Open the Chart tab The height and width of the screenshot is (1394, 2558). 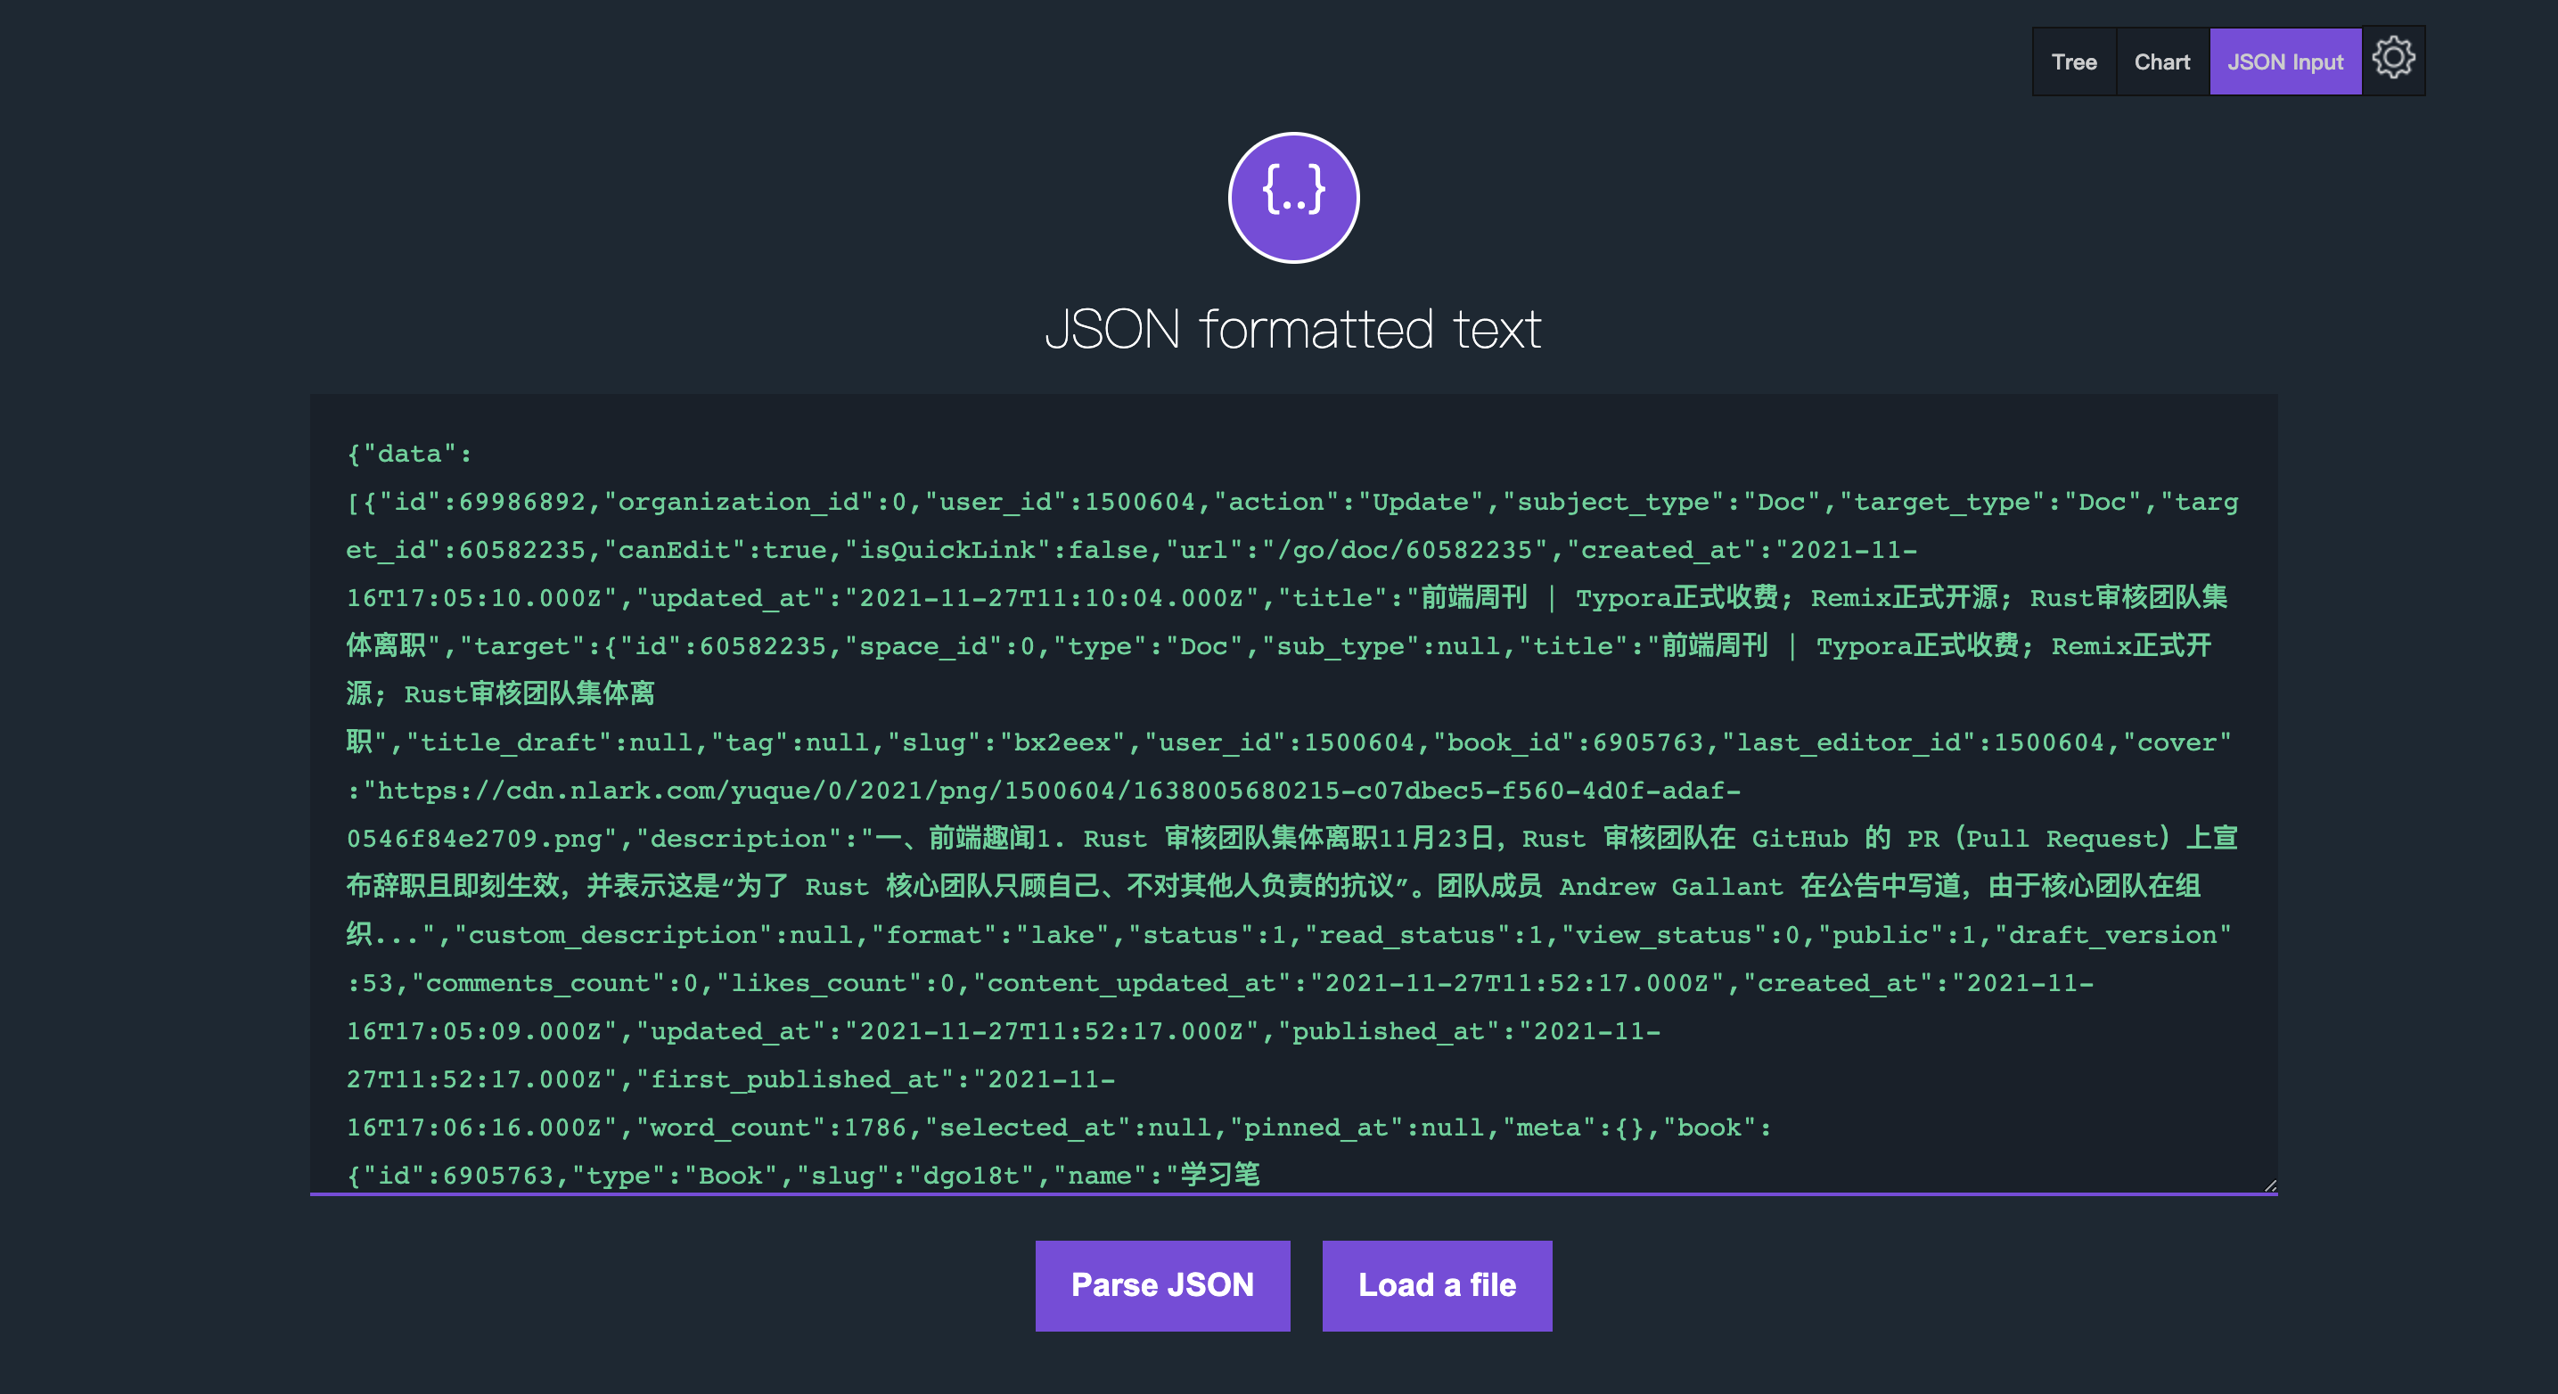click(x=2161, y=61)
